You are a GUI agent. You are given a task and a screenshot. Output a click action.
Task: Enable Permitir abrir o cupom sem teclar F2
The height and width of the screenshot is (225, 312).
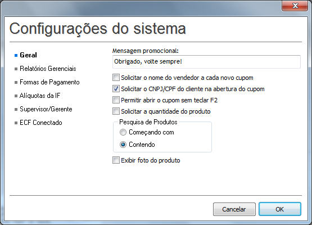[116, 100]
